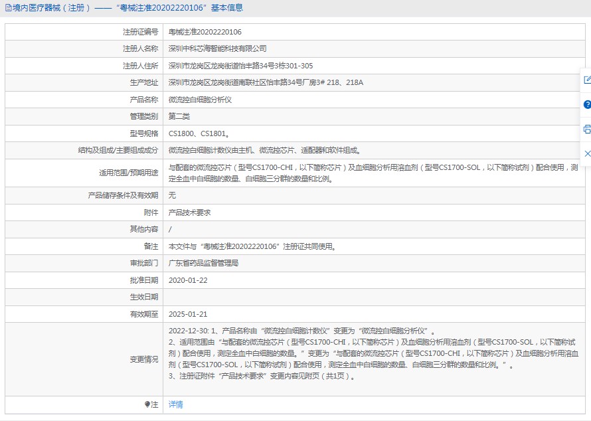Open the blue question mark help icon
Viewport: 591px width, 421px height.
[x=587, y=104]
